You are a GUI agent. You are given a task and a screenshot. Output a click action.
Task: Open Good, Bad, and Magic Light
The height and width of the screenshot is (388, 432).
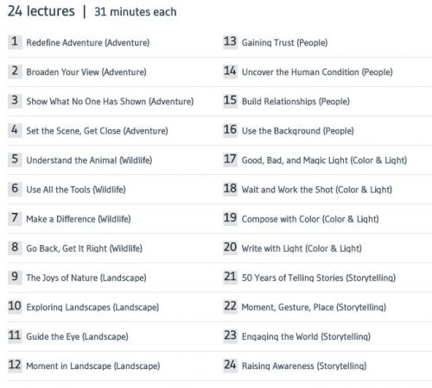324,160
